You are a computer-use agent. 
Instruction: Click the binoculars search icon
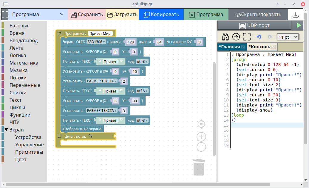tap(225, 37)
